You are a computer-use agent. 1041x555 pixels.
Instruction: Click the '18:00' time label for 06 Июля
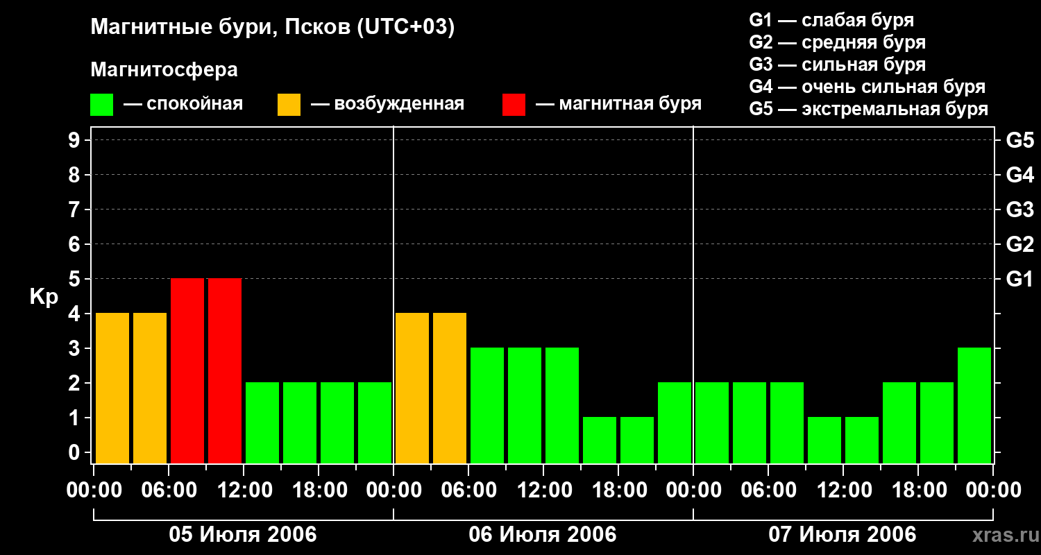[618, 490]
